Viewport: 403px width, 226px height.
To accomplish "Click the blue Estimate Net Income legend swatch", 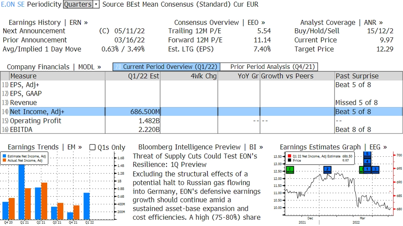I will [x=4, y=156].
